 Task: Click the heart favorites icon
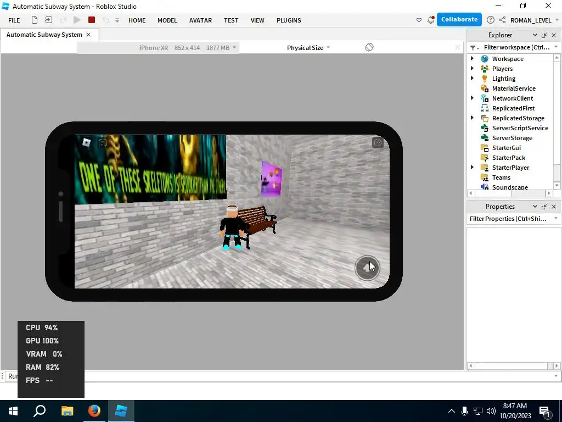[419, 20]
